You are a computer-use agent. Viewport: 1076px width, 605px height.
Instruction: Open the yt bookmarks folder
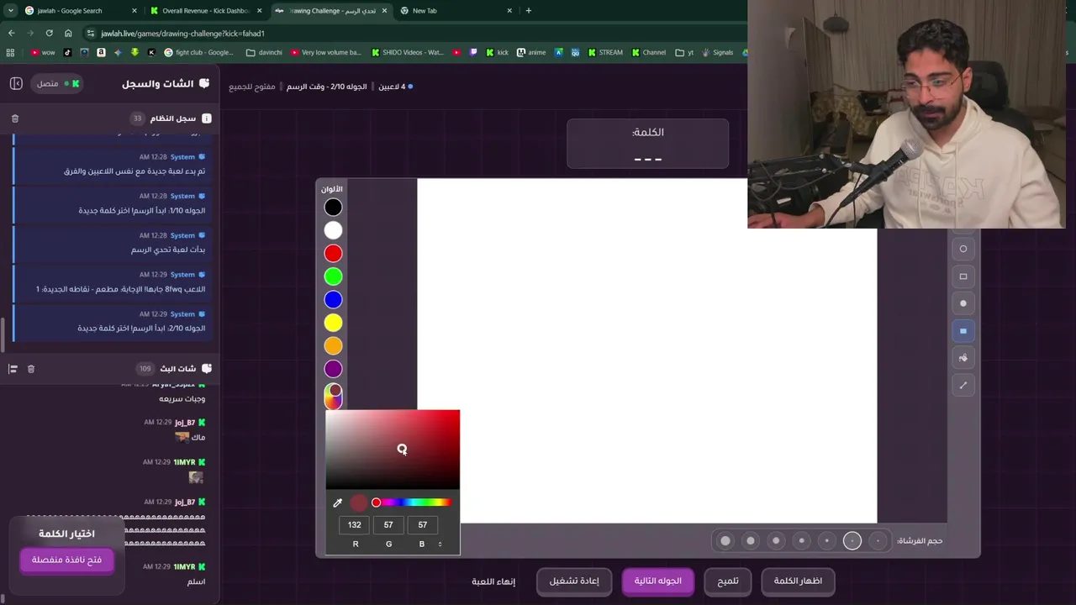684,52
